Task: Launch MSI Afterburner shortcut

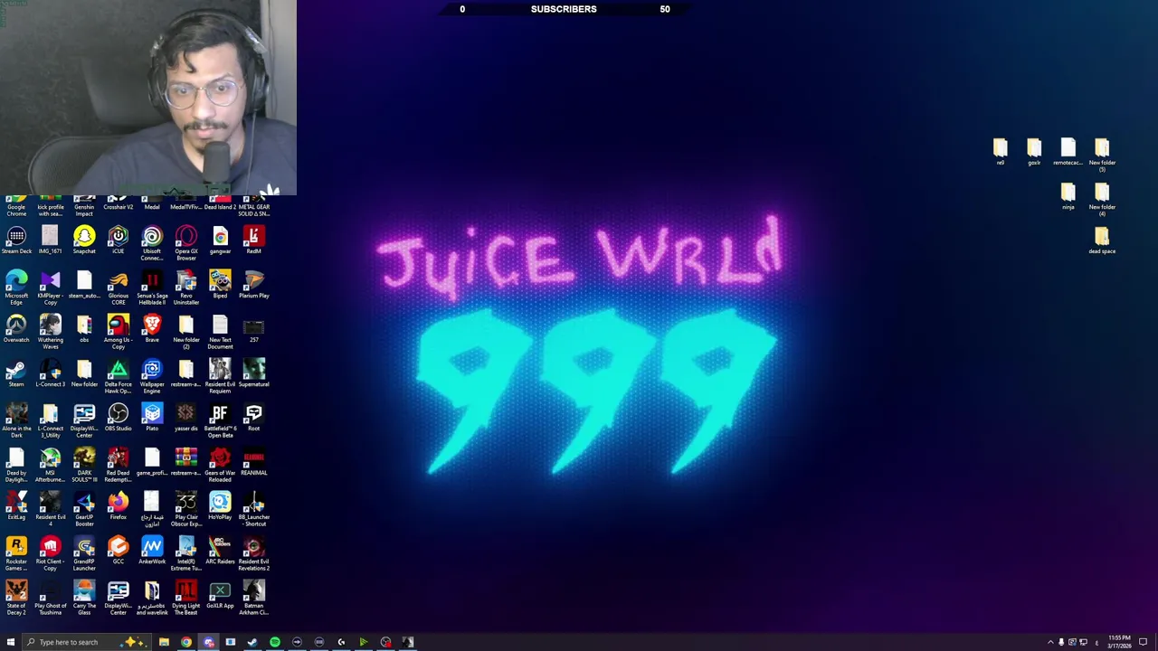Action: point(51,466)
